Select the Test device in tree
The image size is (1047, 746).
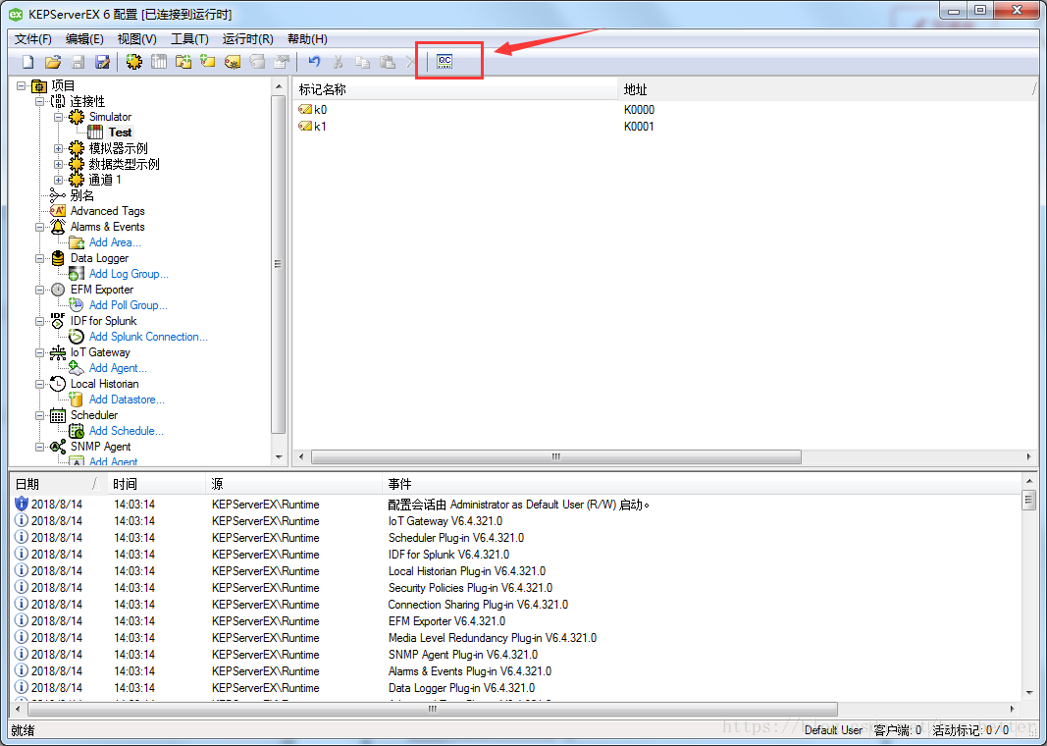(120, 133)
